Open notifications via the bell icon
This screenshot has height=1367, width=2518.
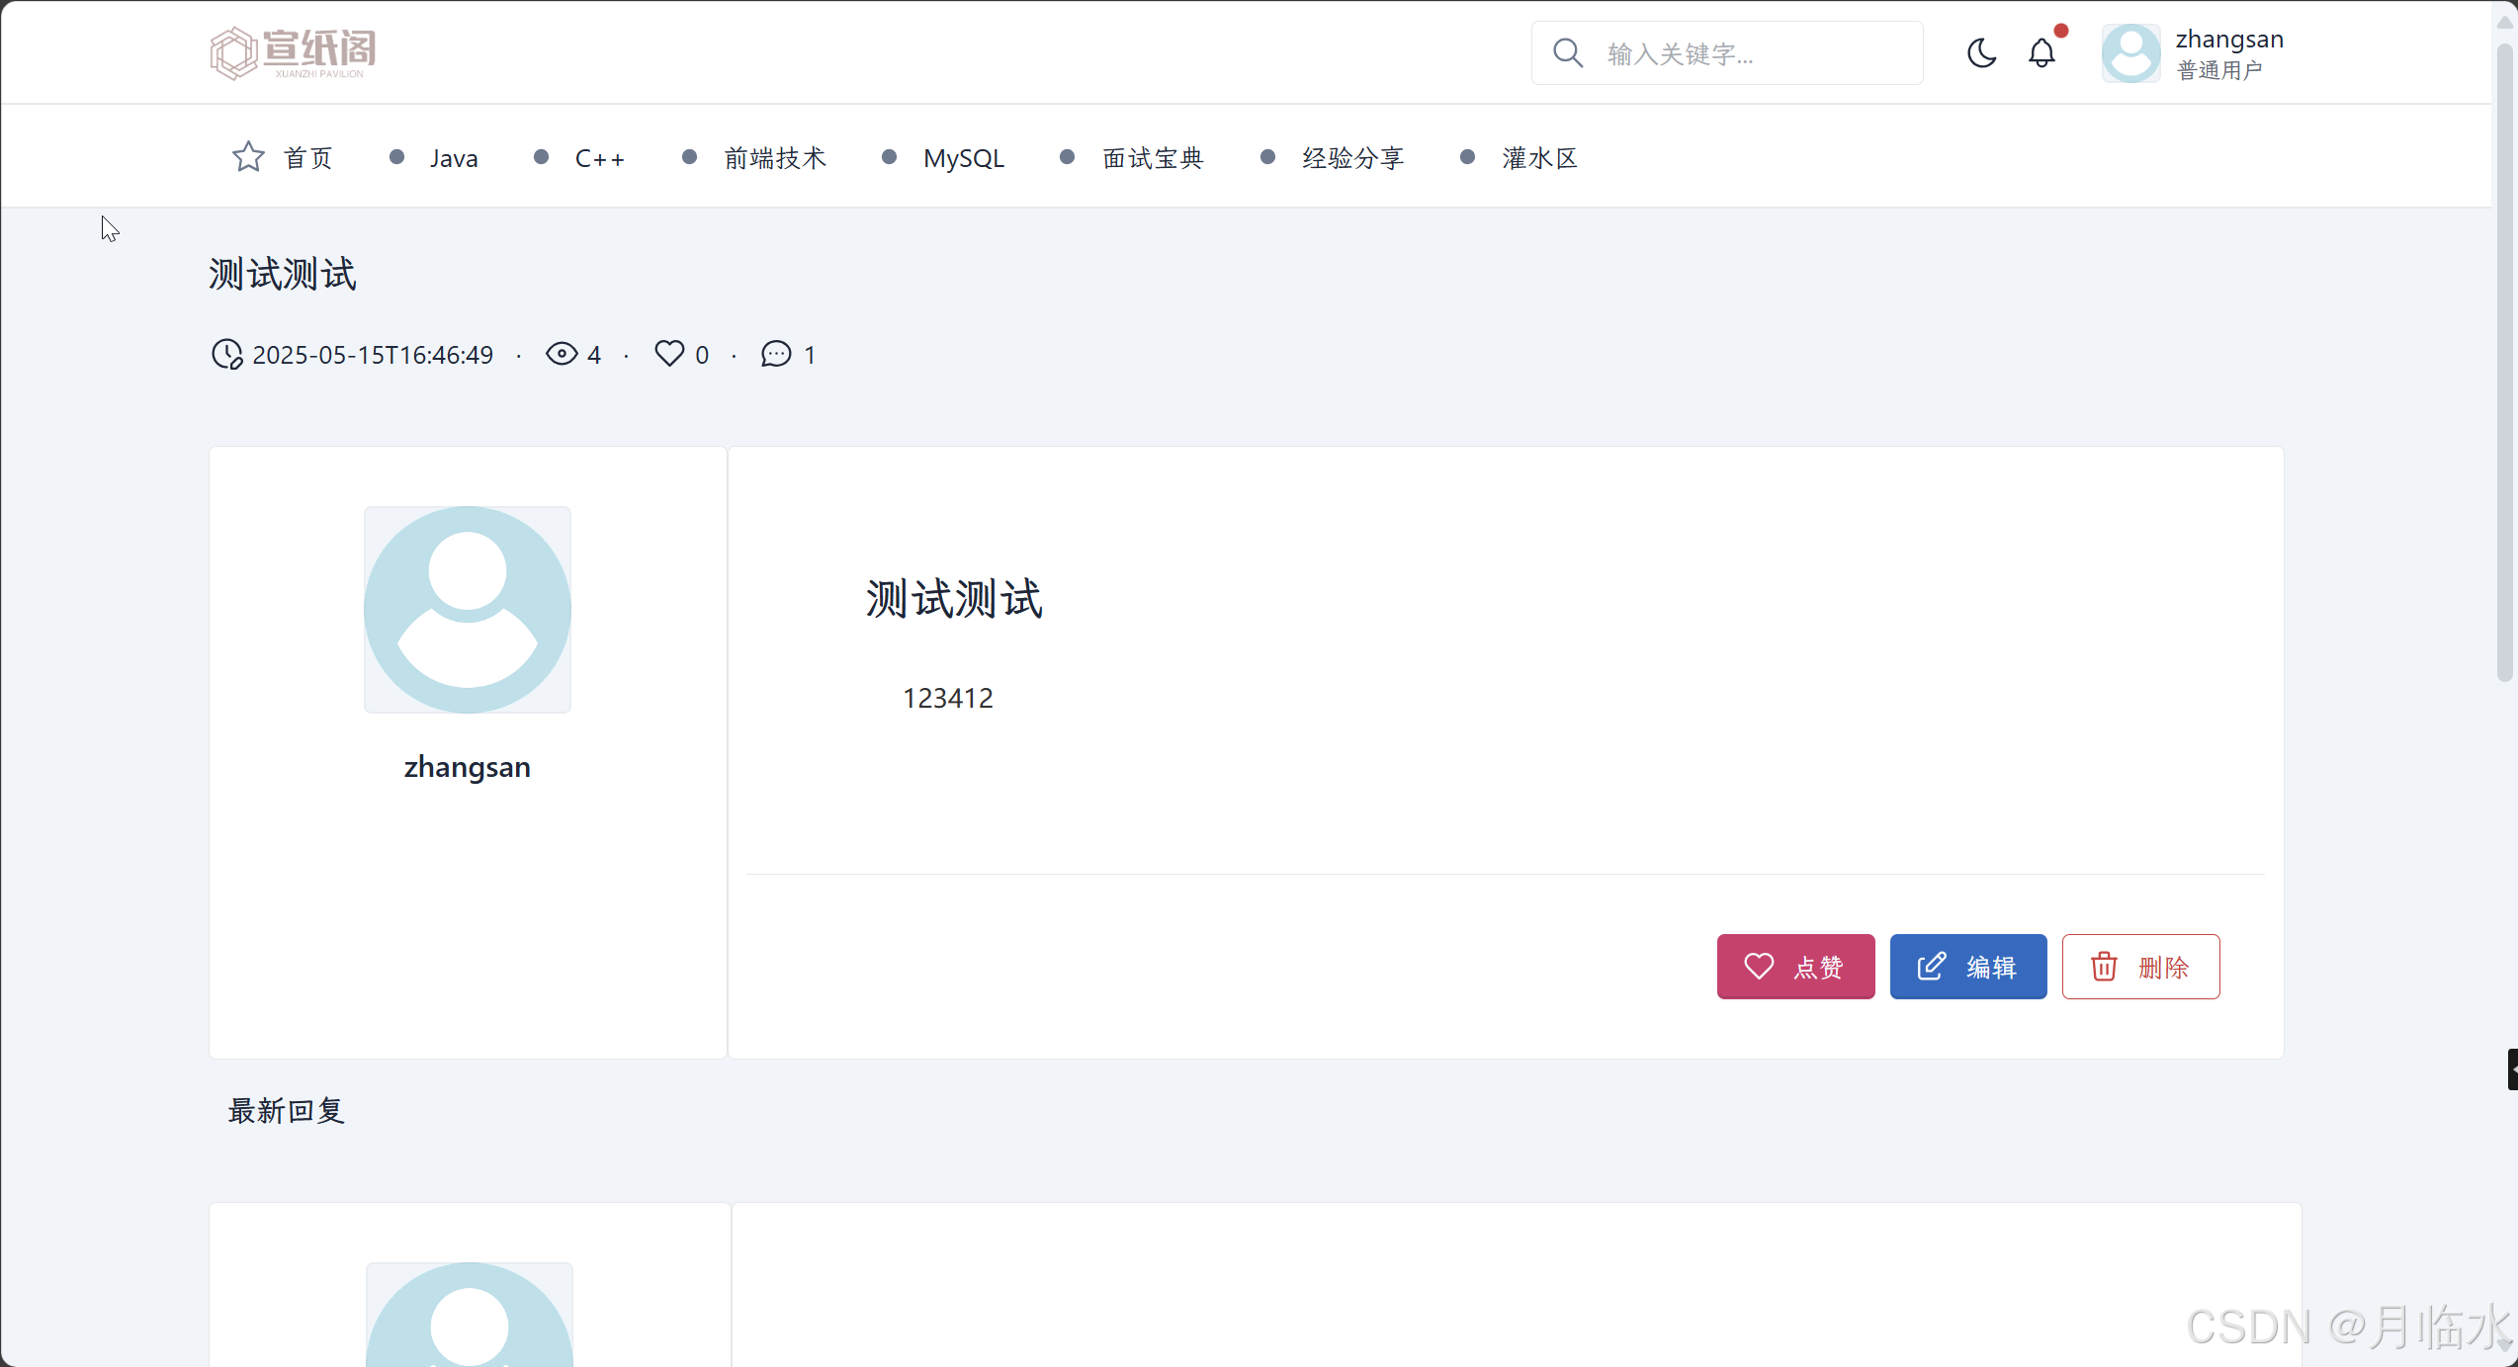2041,52
